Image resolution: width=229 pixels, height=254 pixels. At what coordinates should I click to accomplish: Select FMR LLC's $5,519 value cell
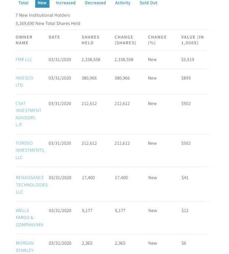[x=187, y=59]
